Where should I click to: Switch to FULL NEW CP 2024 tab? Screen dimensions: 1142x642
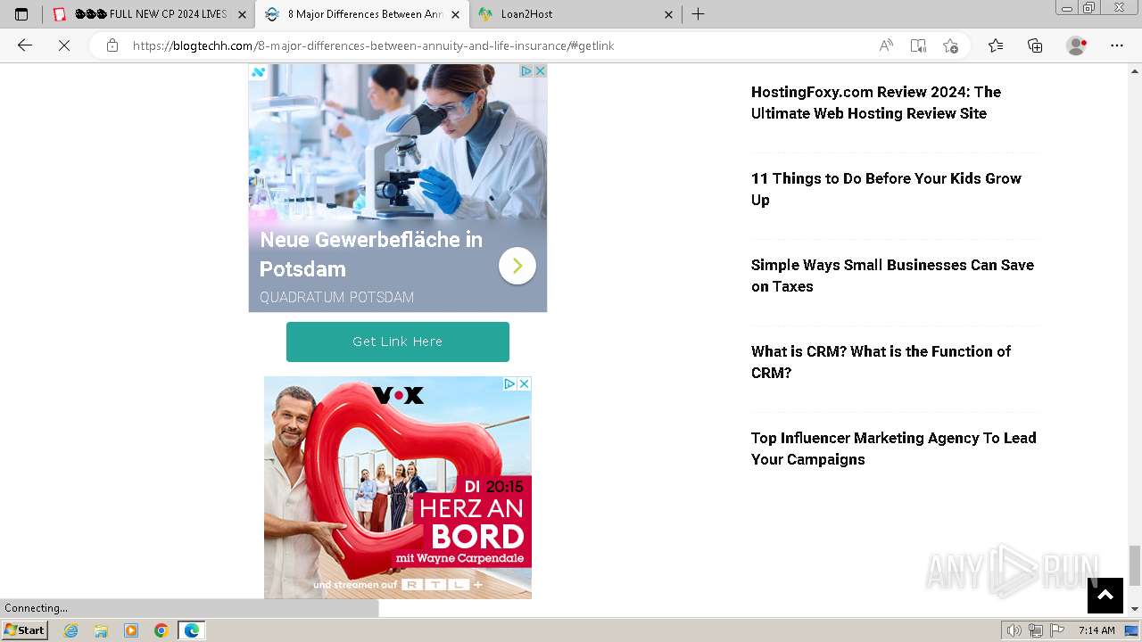149,14
